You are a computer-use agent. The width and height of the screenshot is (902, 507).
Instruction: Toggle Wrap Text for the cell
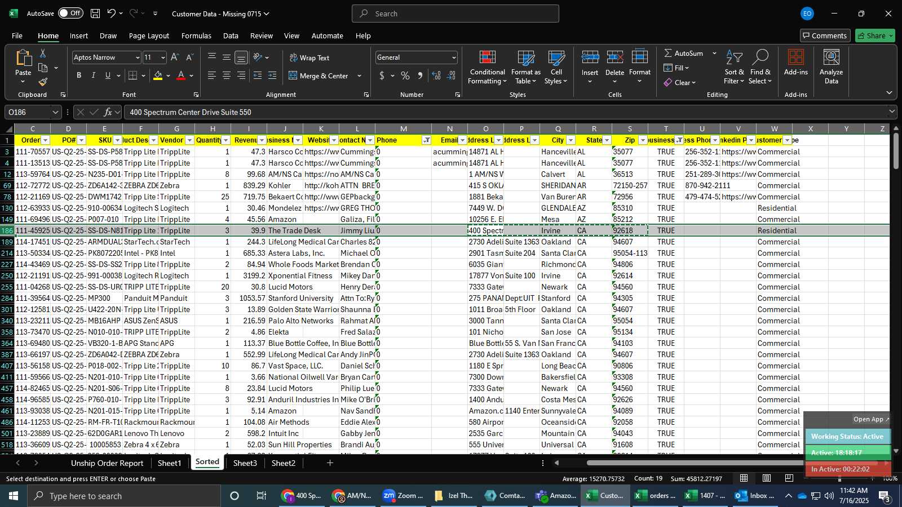tap(309, 57)
